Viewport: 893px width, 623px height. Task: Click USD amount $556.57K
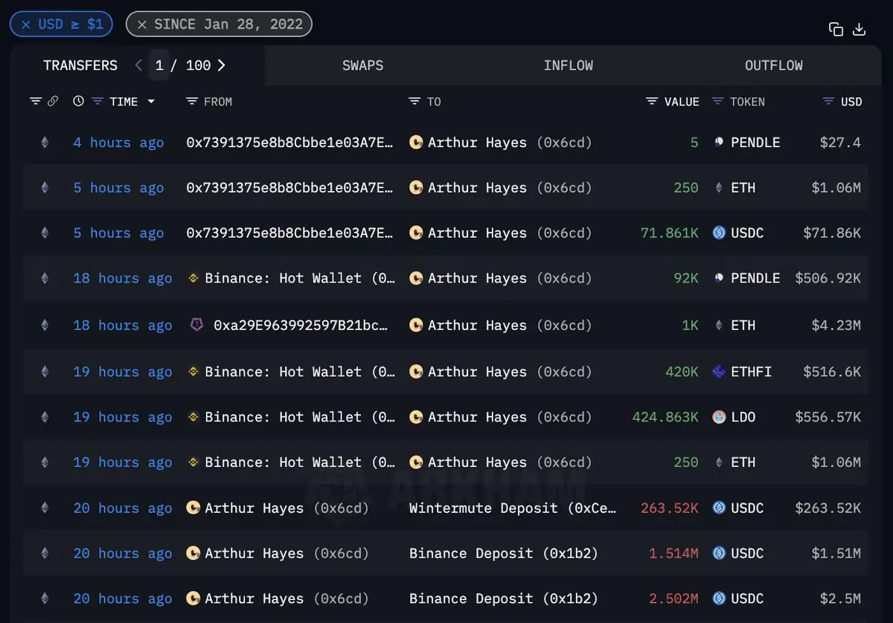(828, 417)
